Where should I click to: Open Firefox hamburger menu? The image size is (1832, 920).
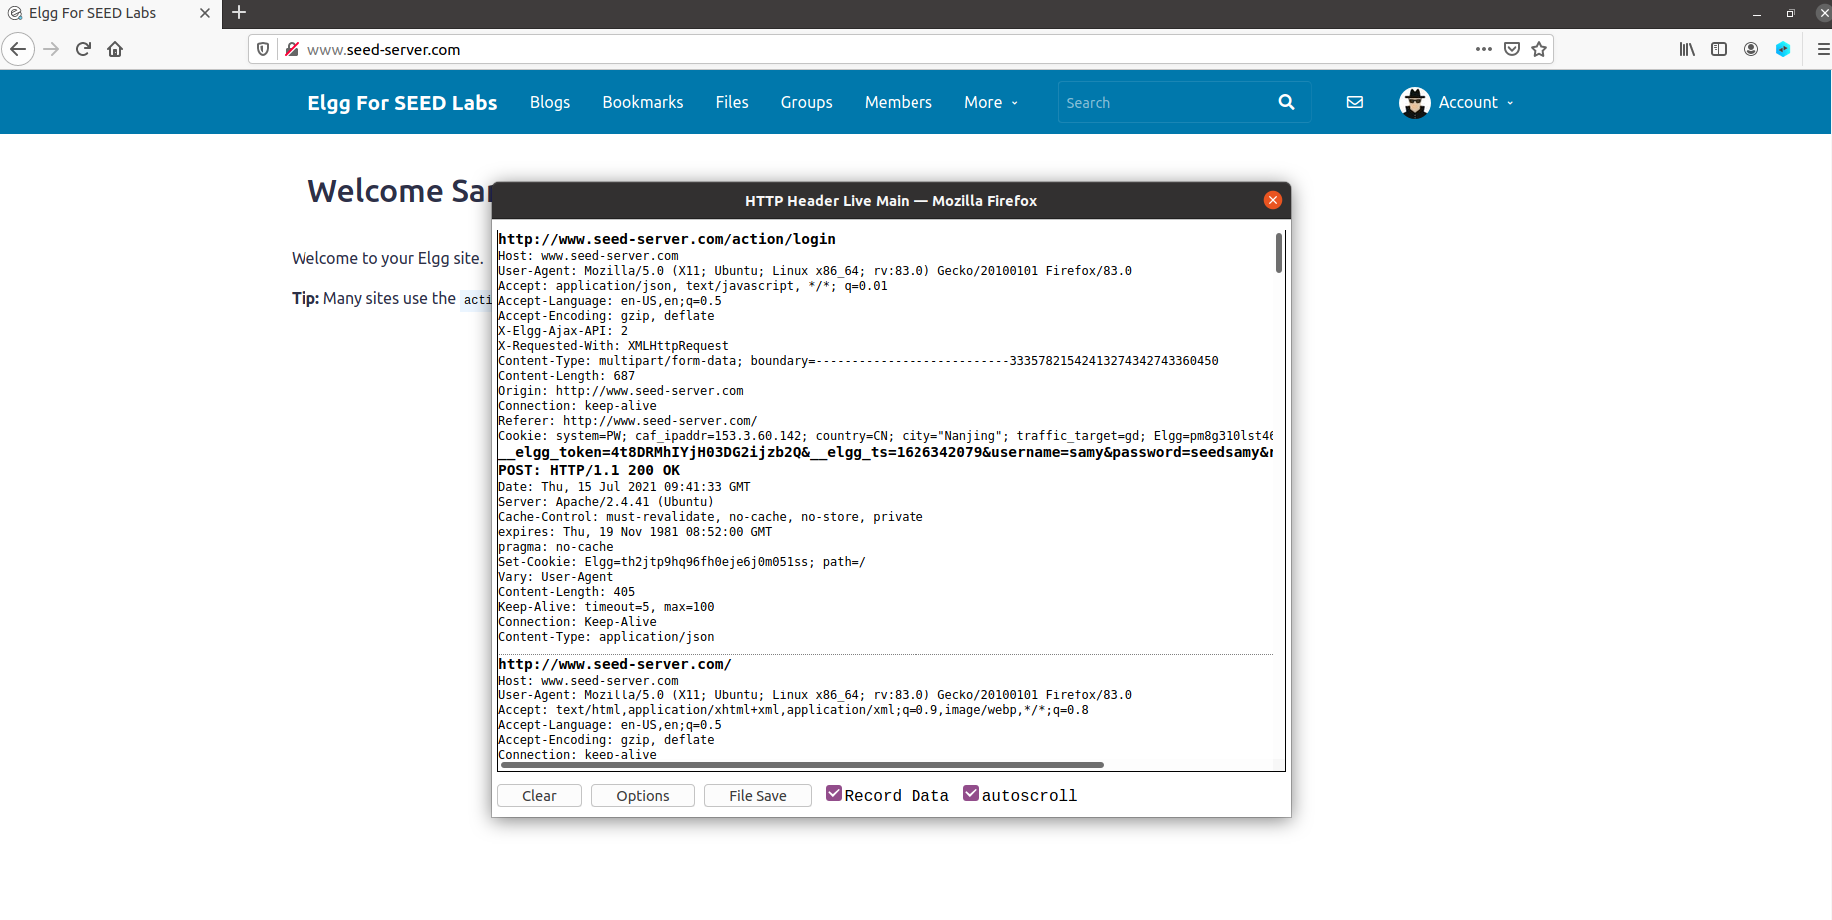[1823, 49]
